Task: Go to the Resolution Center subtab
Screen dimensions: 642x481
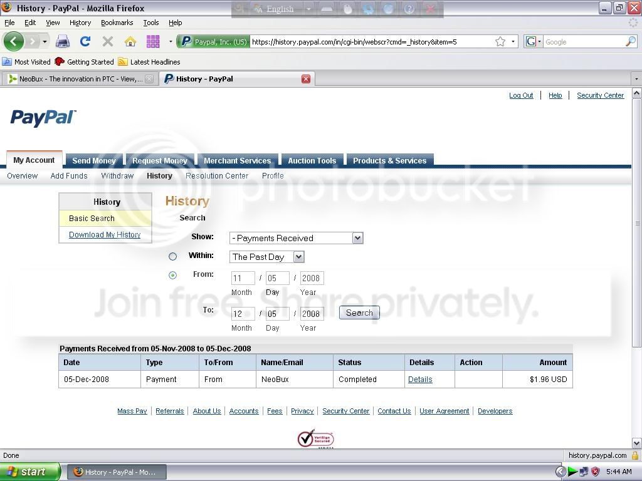Action: 217,176
